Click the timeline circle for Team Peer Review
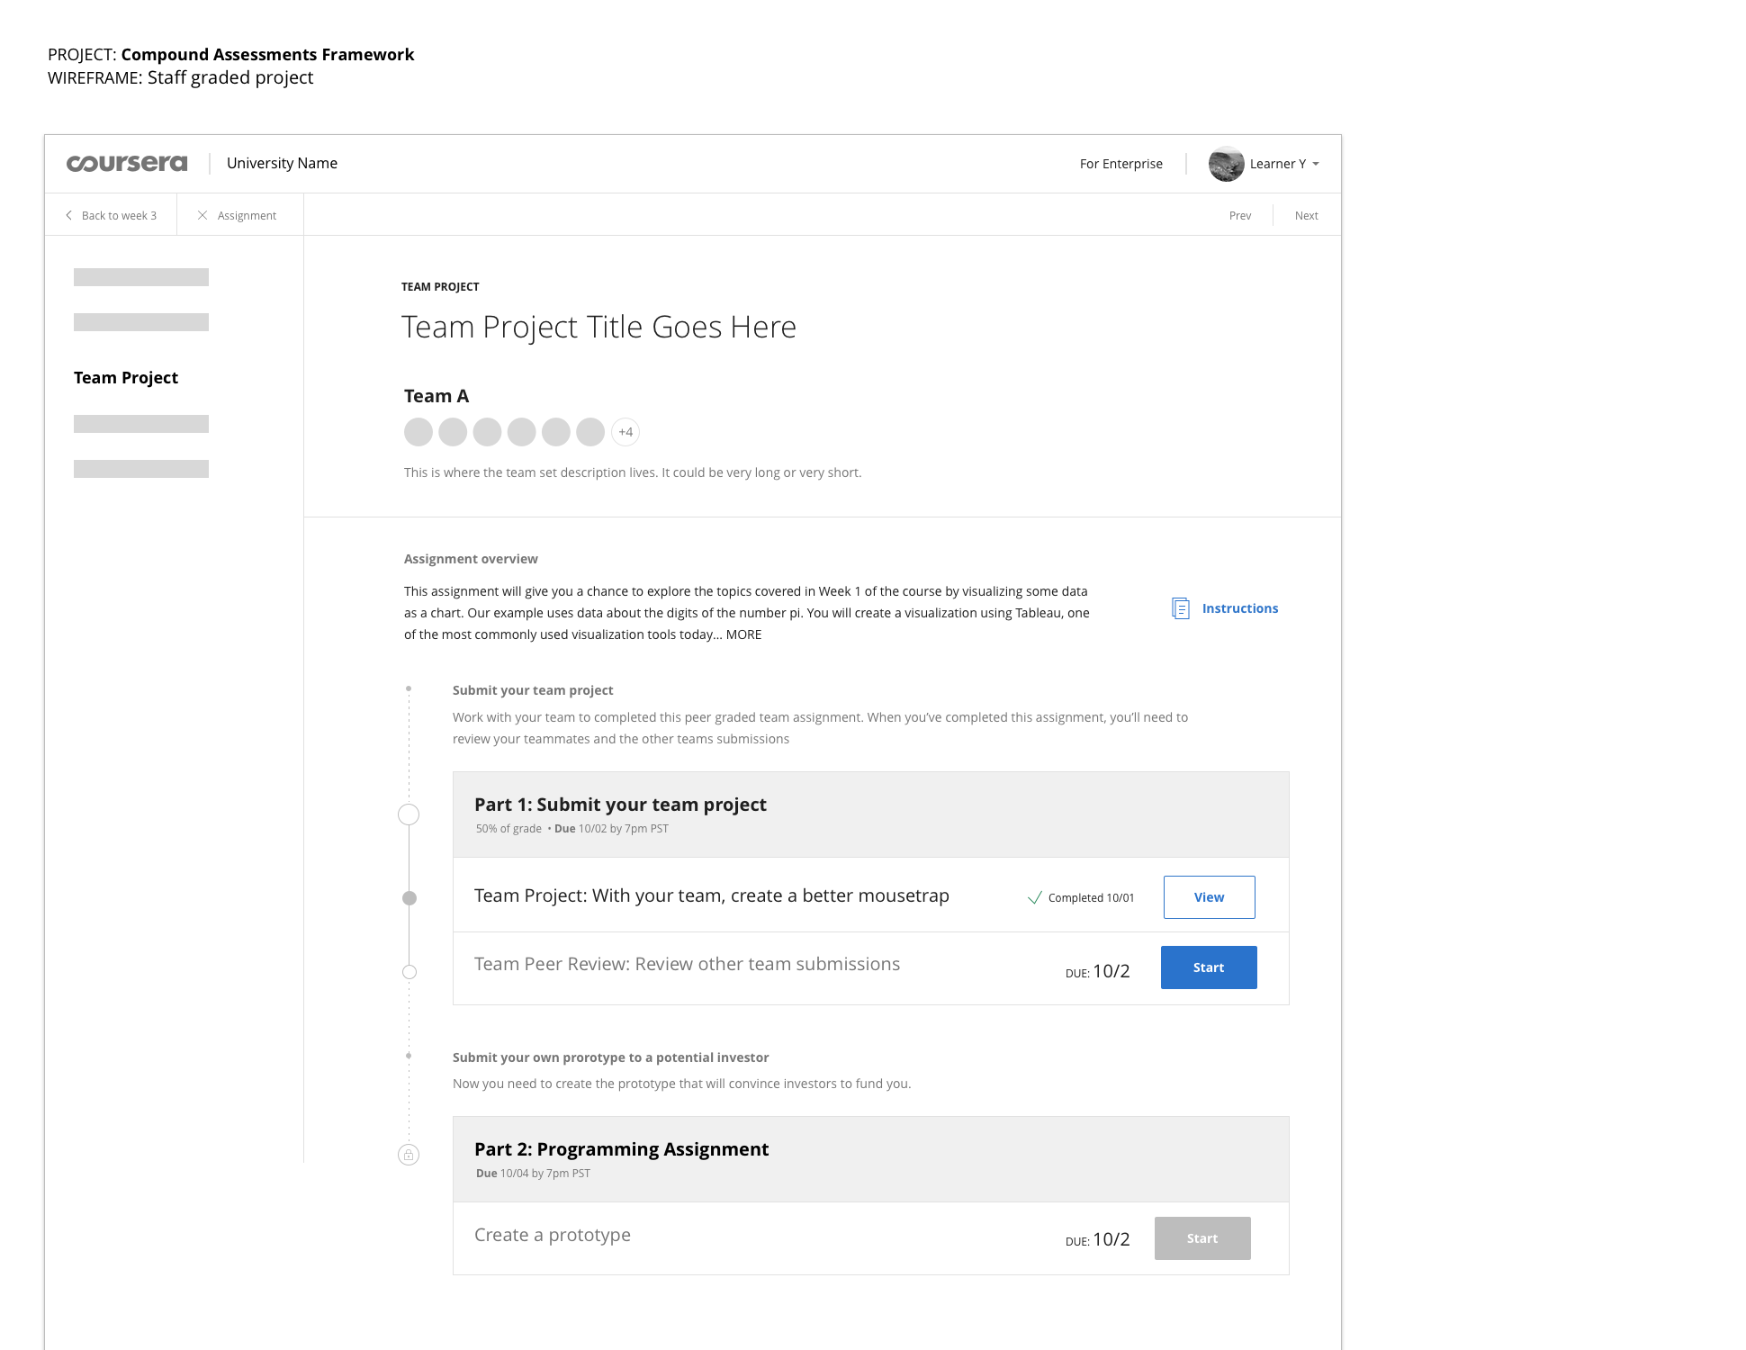Viewport: 1746px width, 1350px height. pos(409,972)
